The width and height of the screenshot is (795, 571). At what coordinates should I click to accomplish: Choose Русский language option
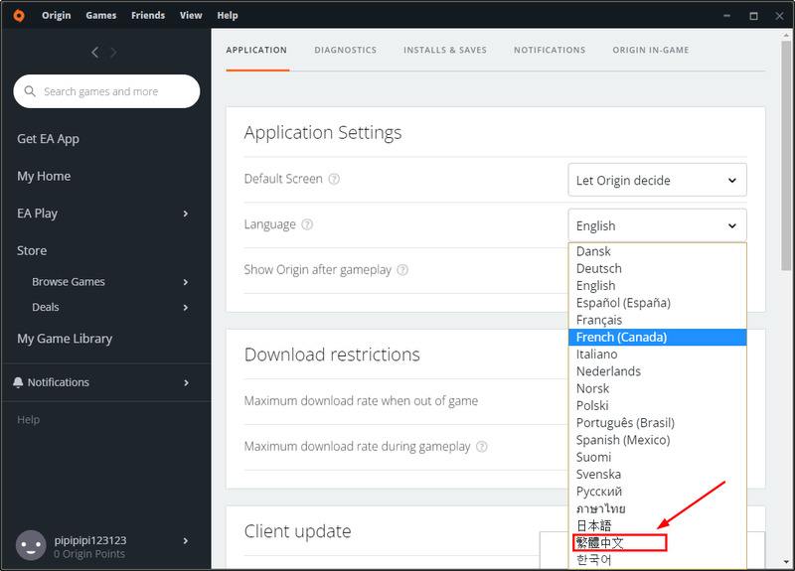(x=657, y=492)
